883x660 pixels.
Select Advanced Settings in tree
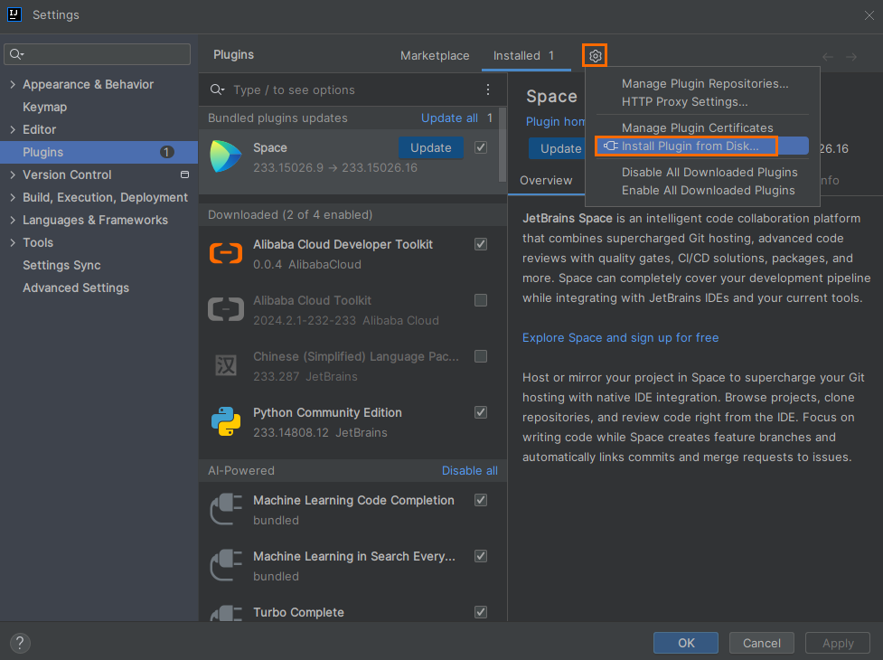point(75,288)
